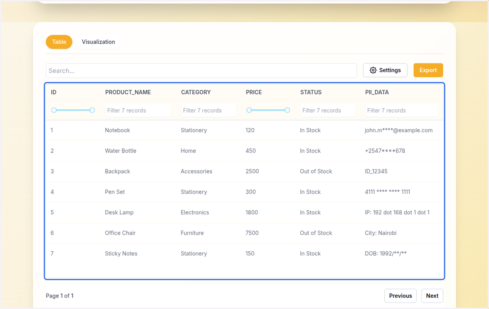Go to the Previous page
Viewport: 489px width, 309px height.
coord(401,296)
